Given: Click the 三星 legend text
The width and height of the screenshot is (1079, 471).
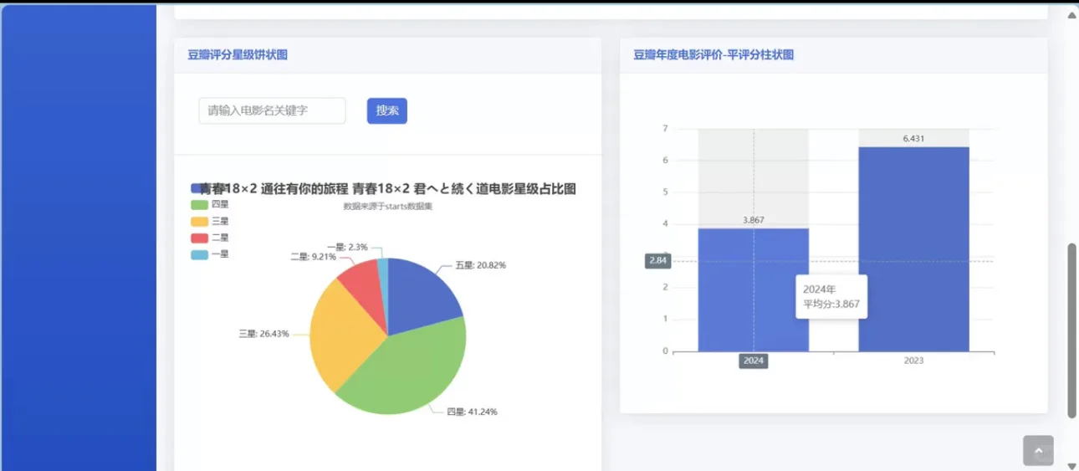Looking at the screenshot, I should pos(220,222).
